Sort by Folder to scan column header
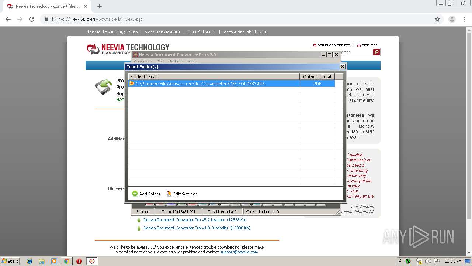472x266 pixels. point(214,76)
